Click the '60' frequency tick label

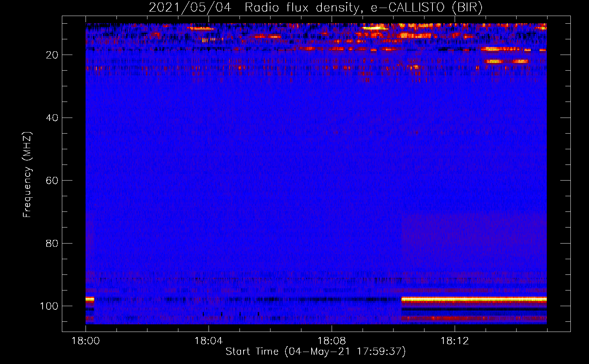(52, 181)
